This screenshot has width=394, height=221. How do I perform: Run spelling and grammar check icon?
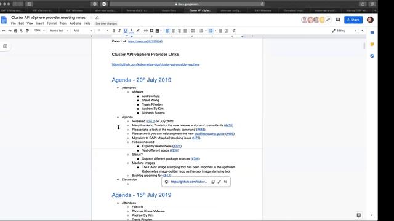pos(22,31)
